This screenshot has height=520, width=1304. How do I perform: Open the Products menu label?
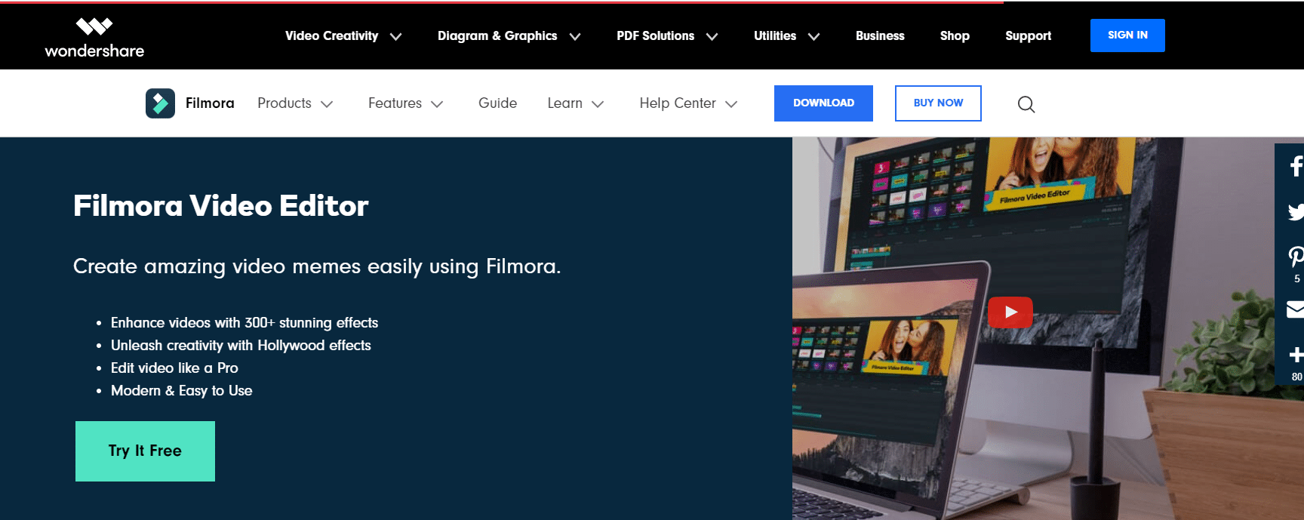[284, 103]
